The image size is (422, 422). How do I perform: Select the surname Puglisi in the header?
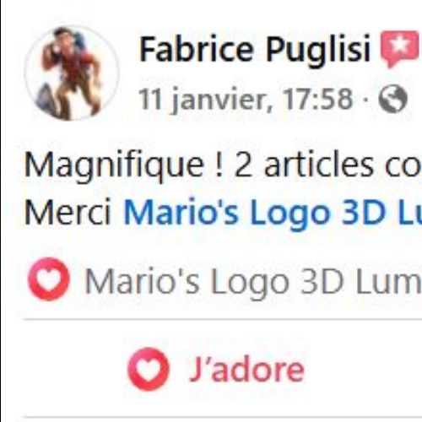(318, 50)
